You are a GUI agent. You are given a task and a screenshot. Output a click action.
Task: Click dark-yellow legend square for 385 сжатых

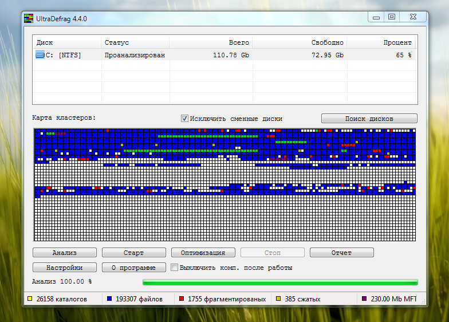click(x=278, y=299)
